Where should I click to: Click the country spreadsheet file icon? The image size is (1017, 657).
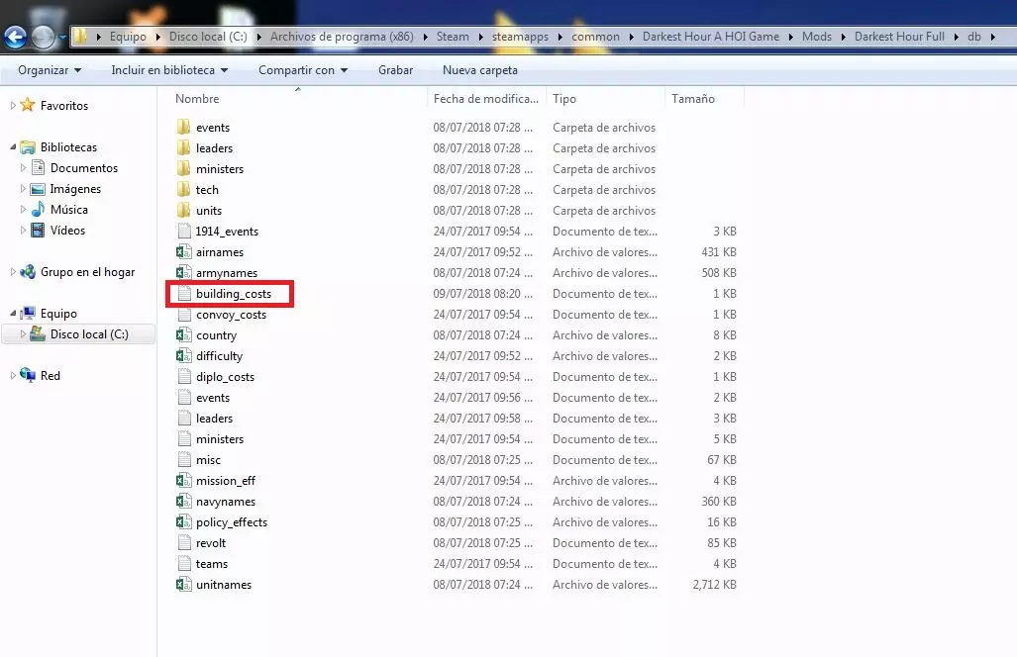click(x=184, y=335)
